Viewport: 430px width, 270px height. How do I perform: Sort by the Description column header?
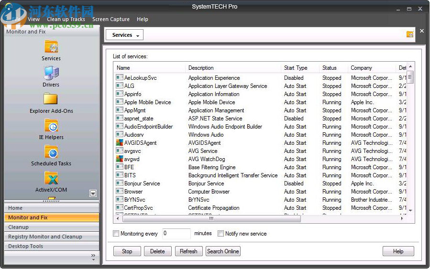tap(233, 68)
